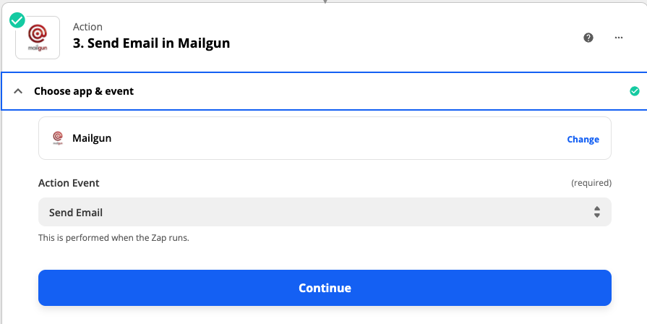Click the large Mailgun logo in the step header
The image size is (647, 324).
38,38
